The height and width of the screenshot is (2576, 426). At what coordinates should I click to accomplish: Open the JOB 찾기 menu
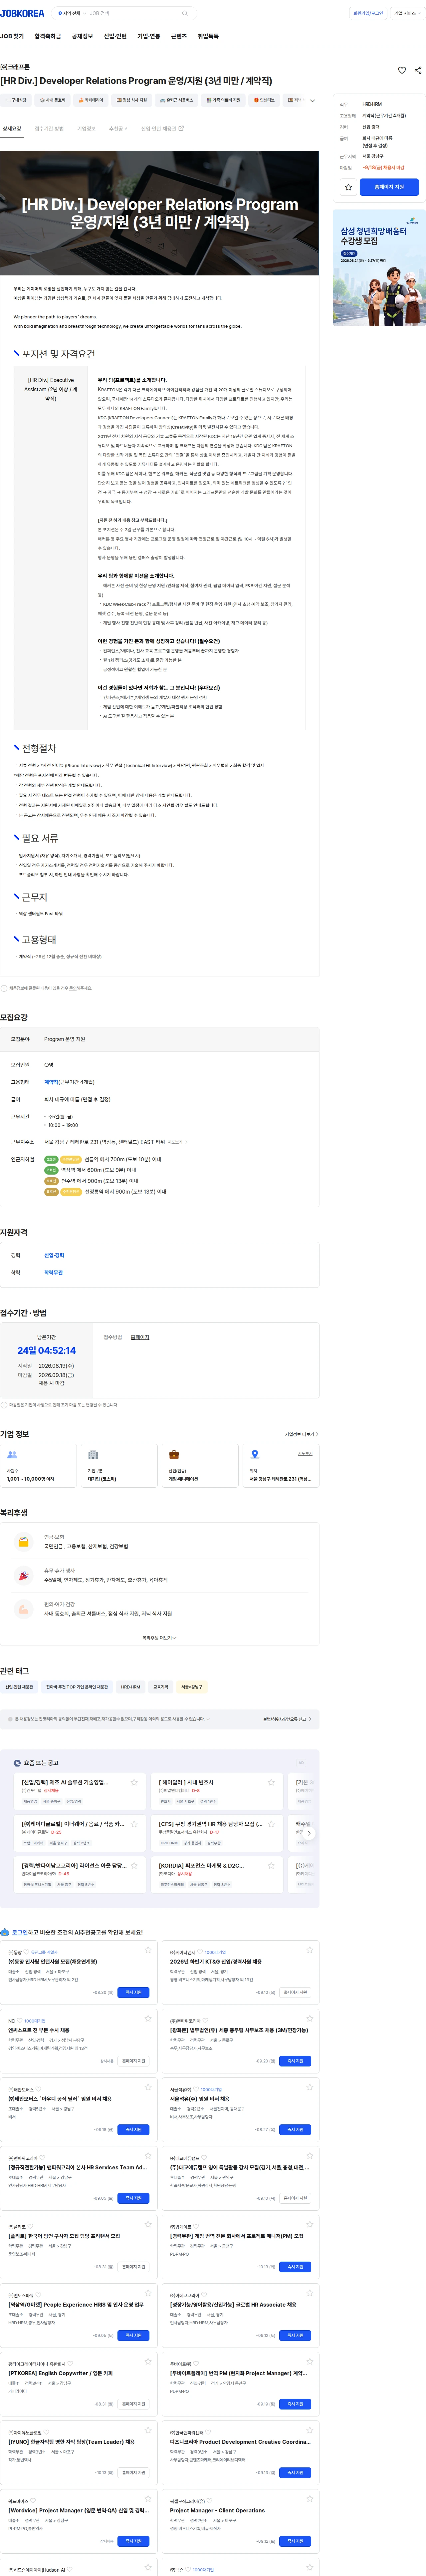point(12,36)
